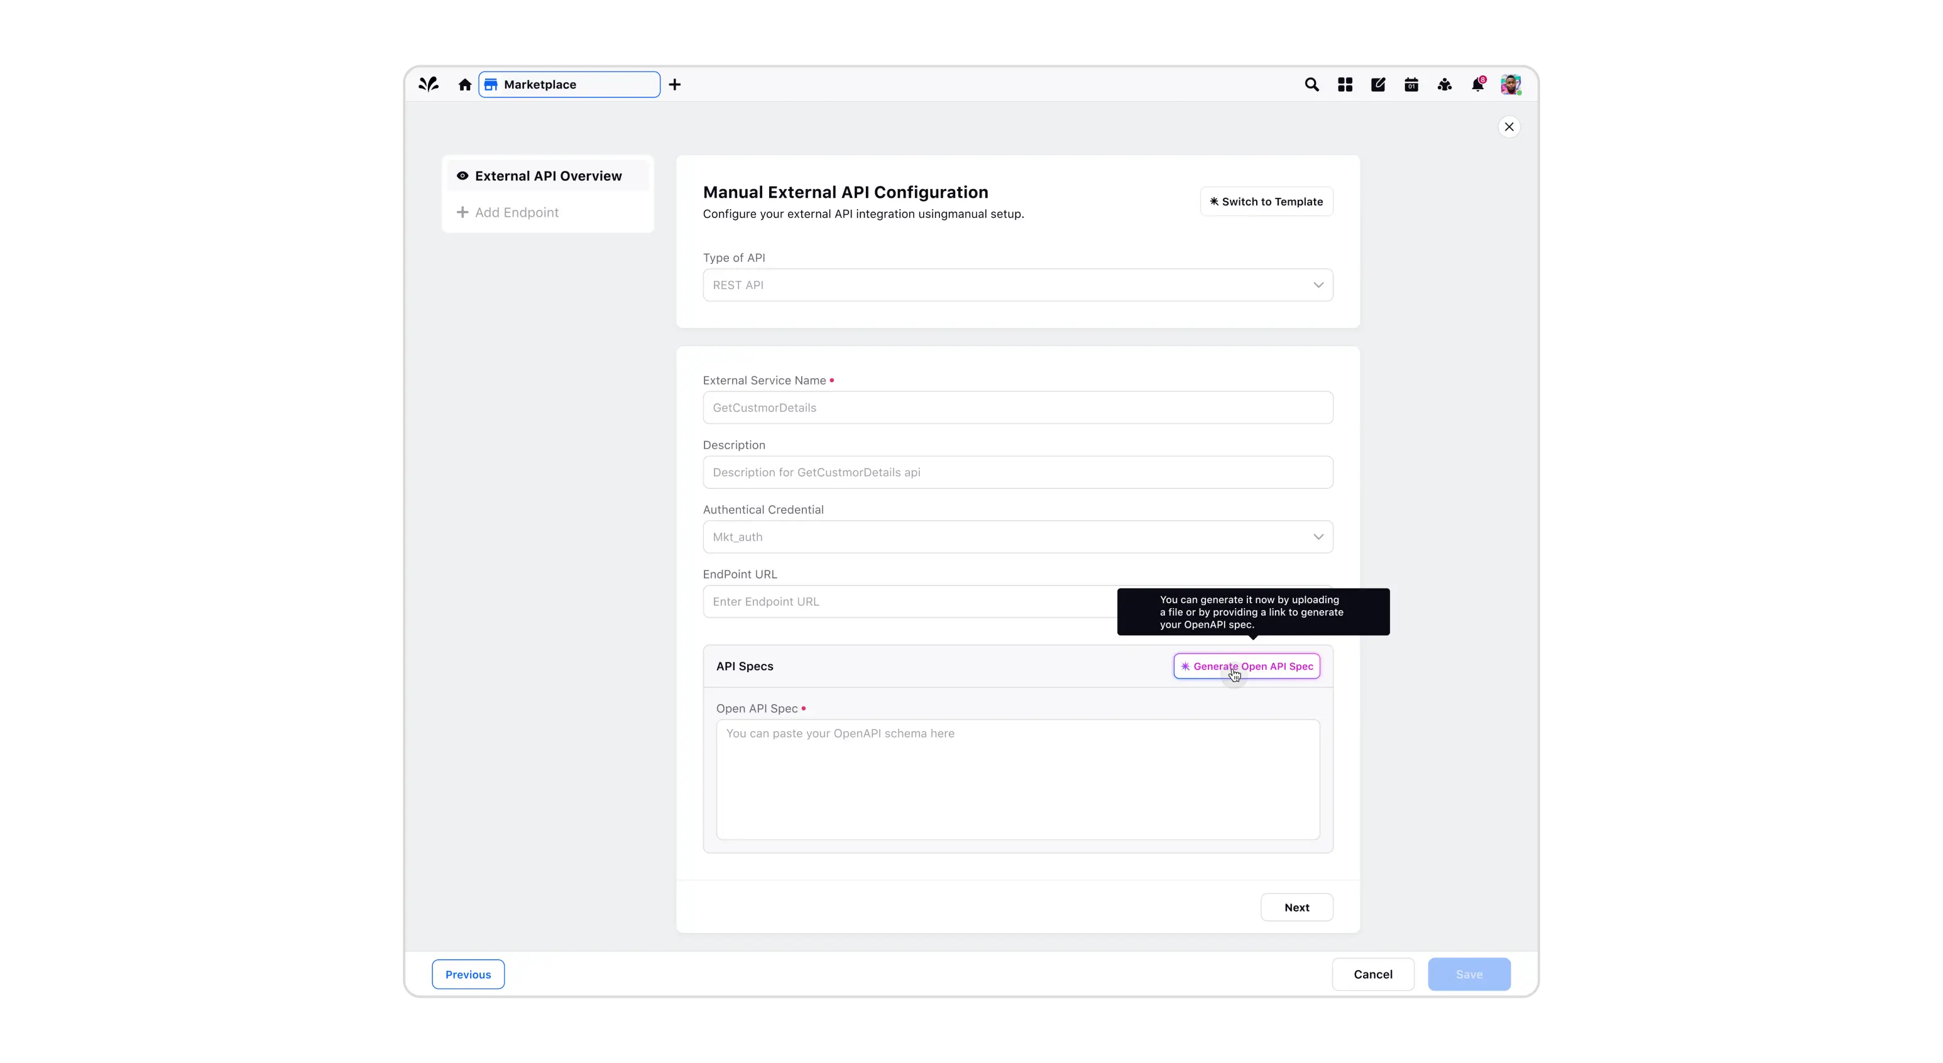Open the user profile avatar
Screen dimensions: 1943x1063
click(1510, 84)
